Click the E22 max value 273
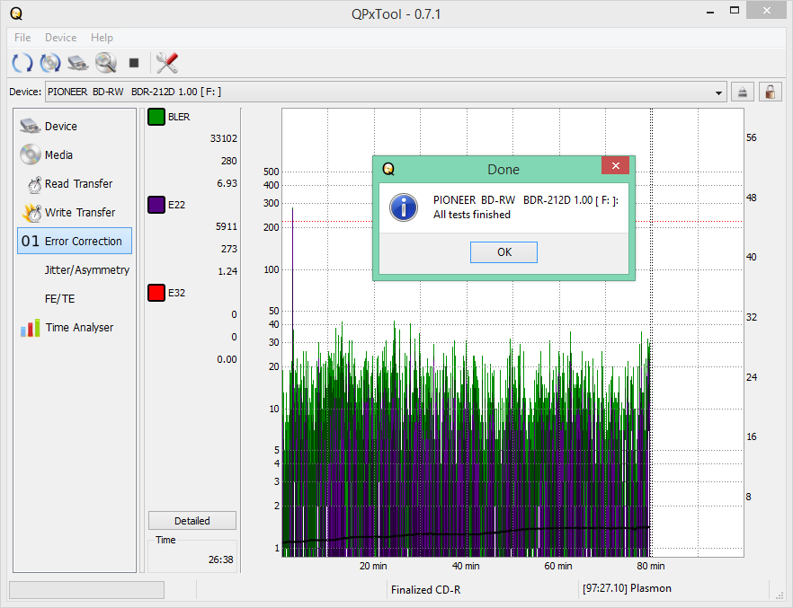793x608 pixels. 228,249
